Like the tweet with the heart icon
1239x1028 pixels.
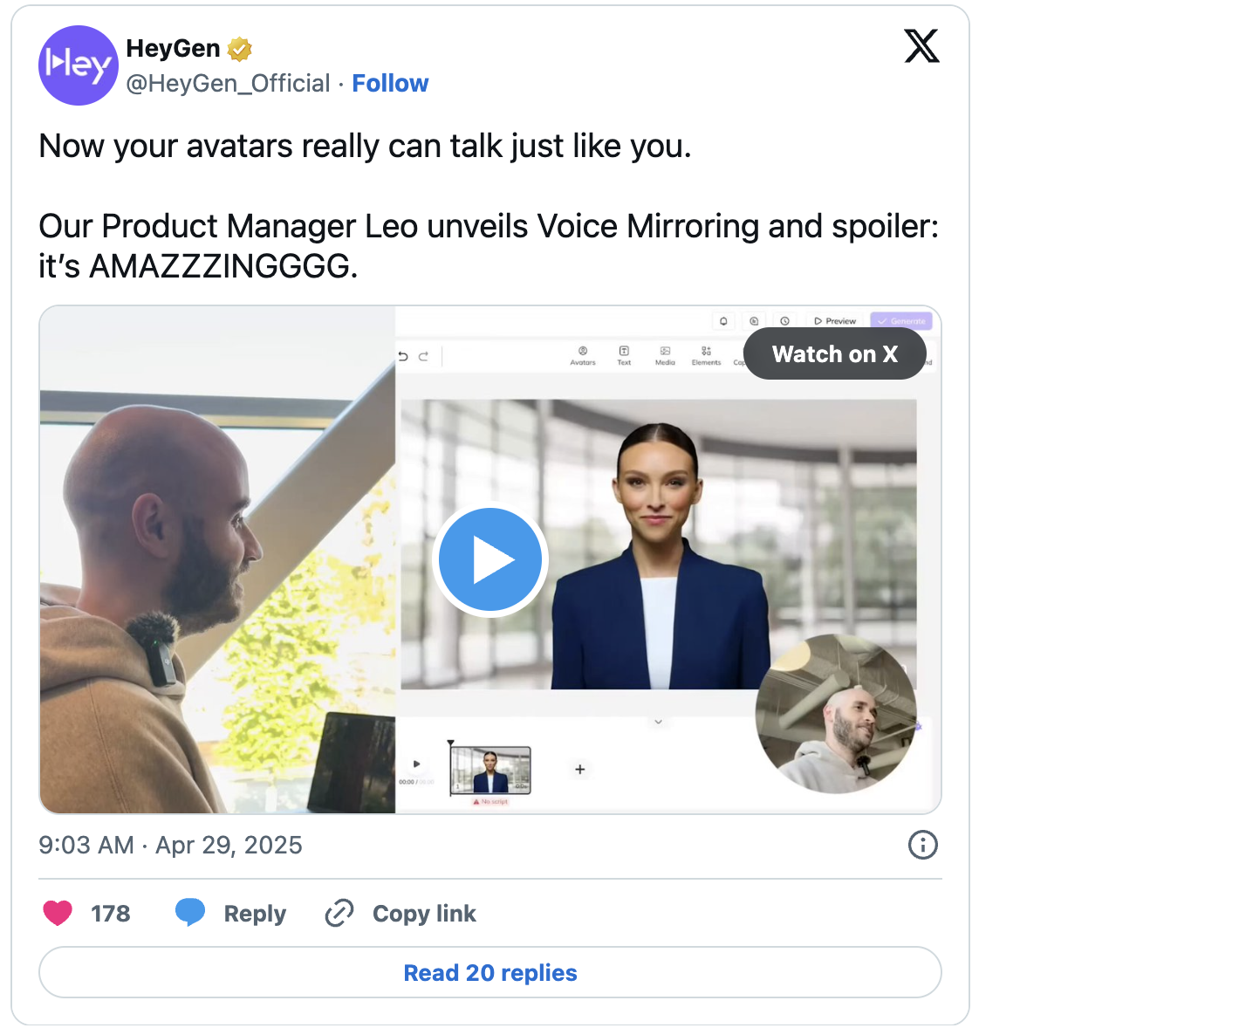58,913
